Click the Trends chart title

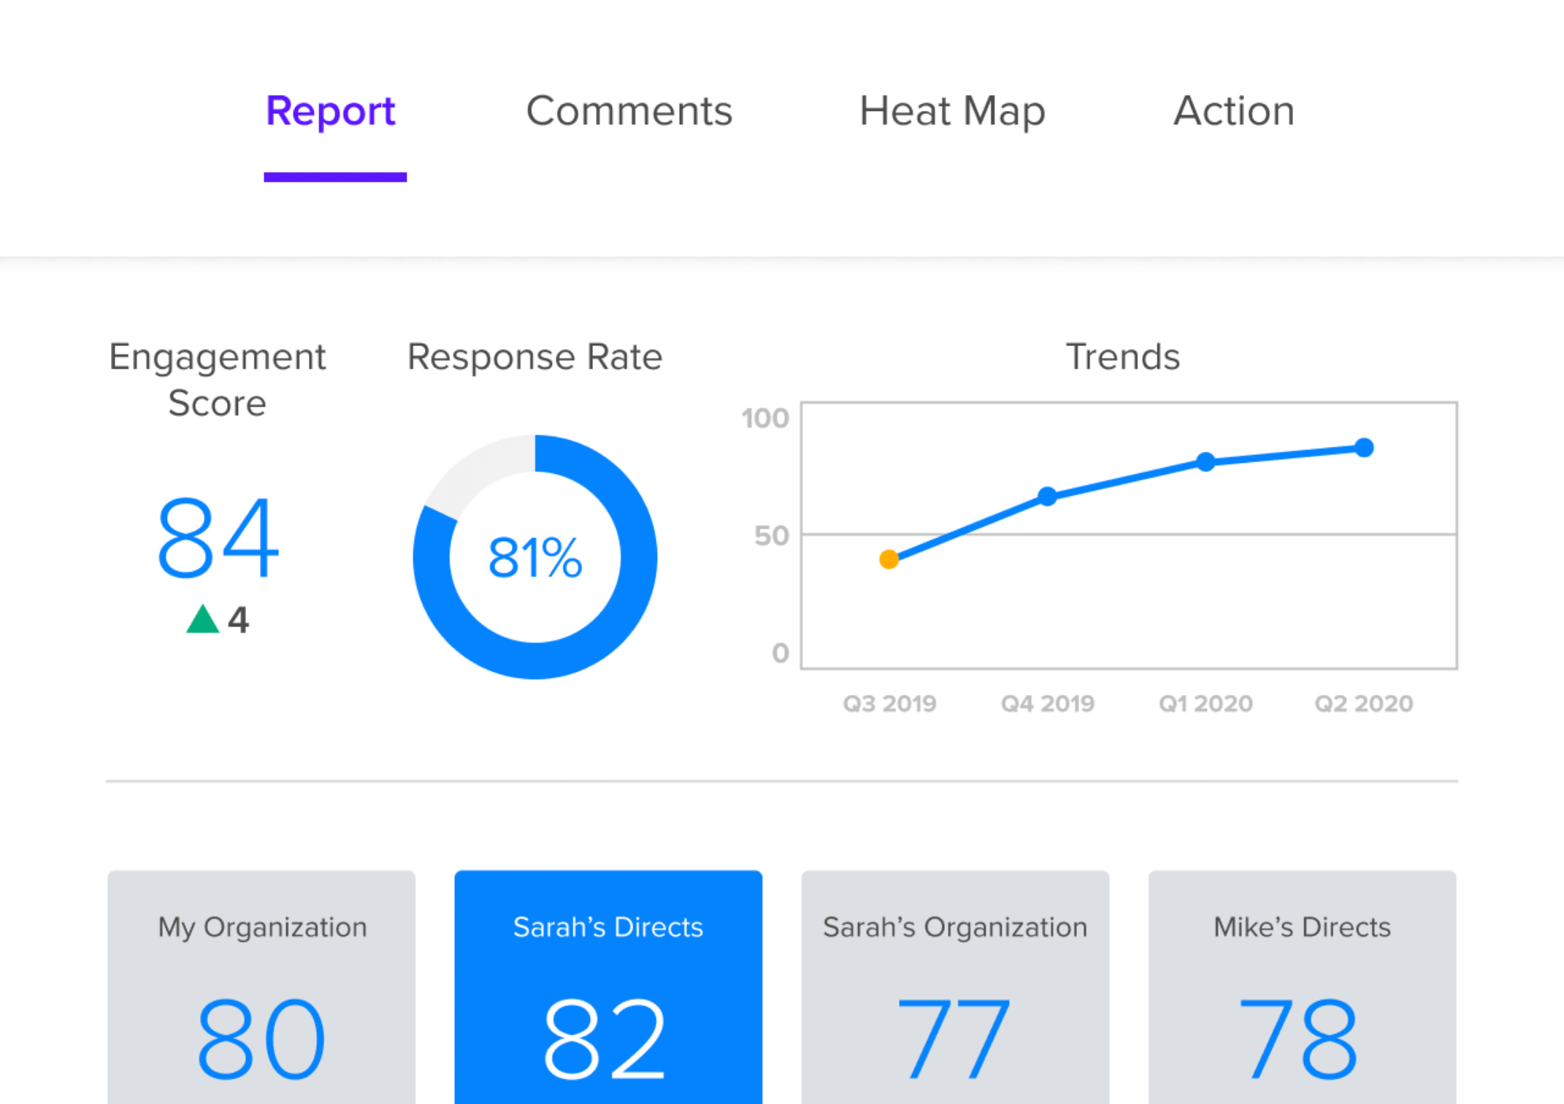[1122, 357]
